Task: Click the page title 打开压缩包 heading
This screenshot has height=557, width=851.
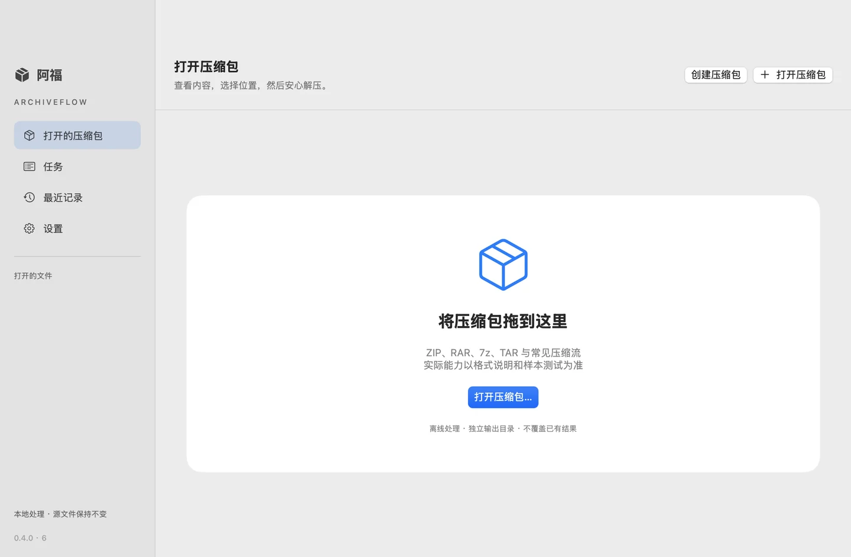Action: 206,67
